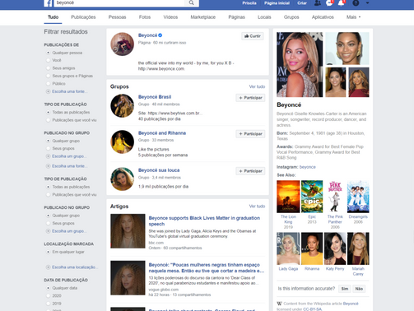
Task: Open the friend requests icon
Action: pos(317,3)
